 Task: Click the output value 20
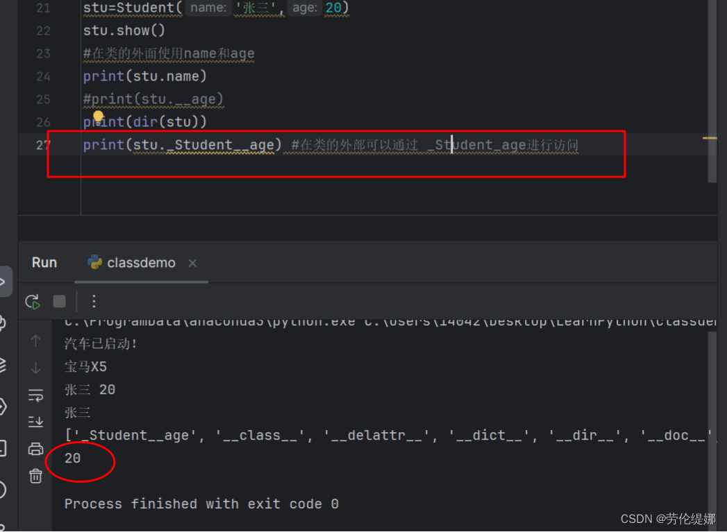(x=72, y=458)
